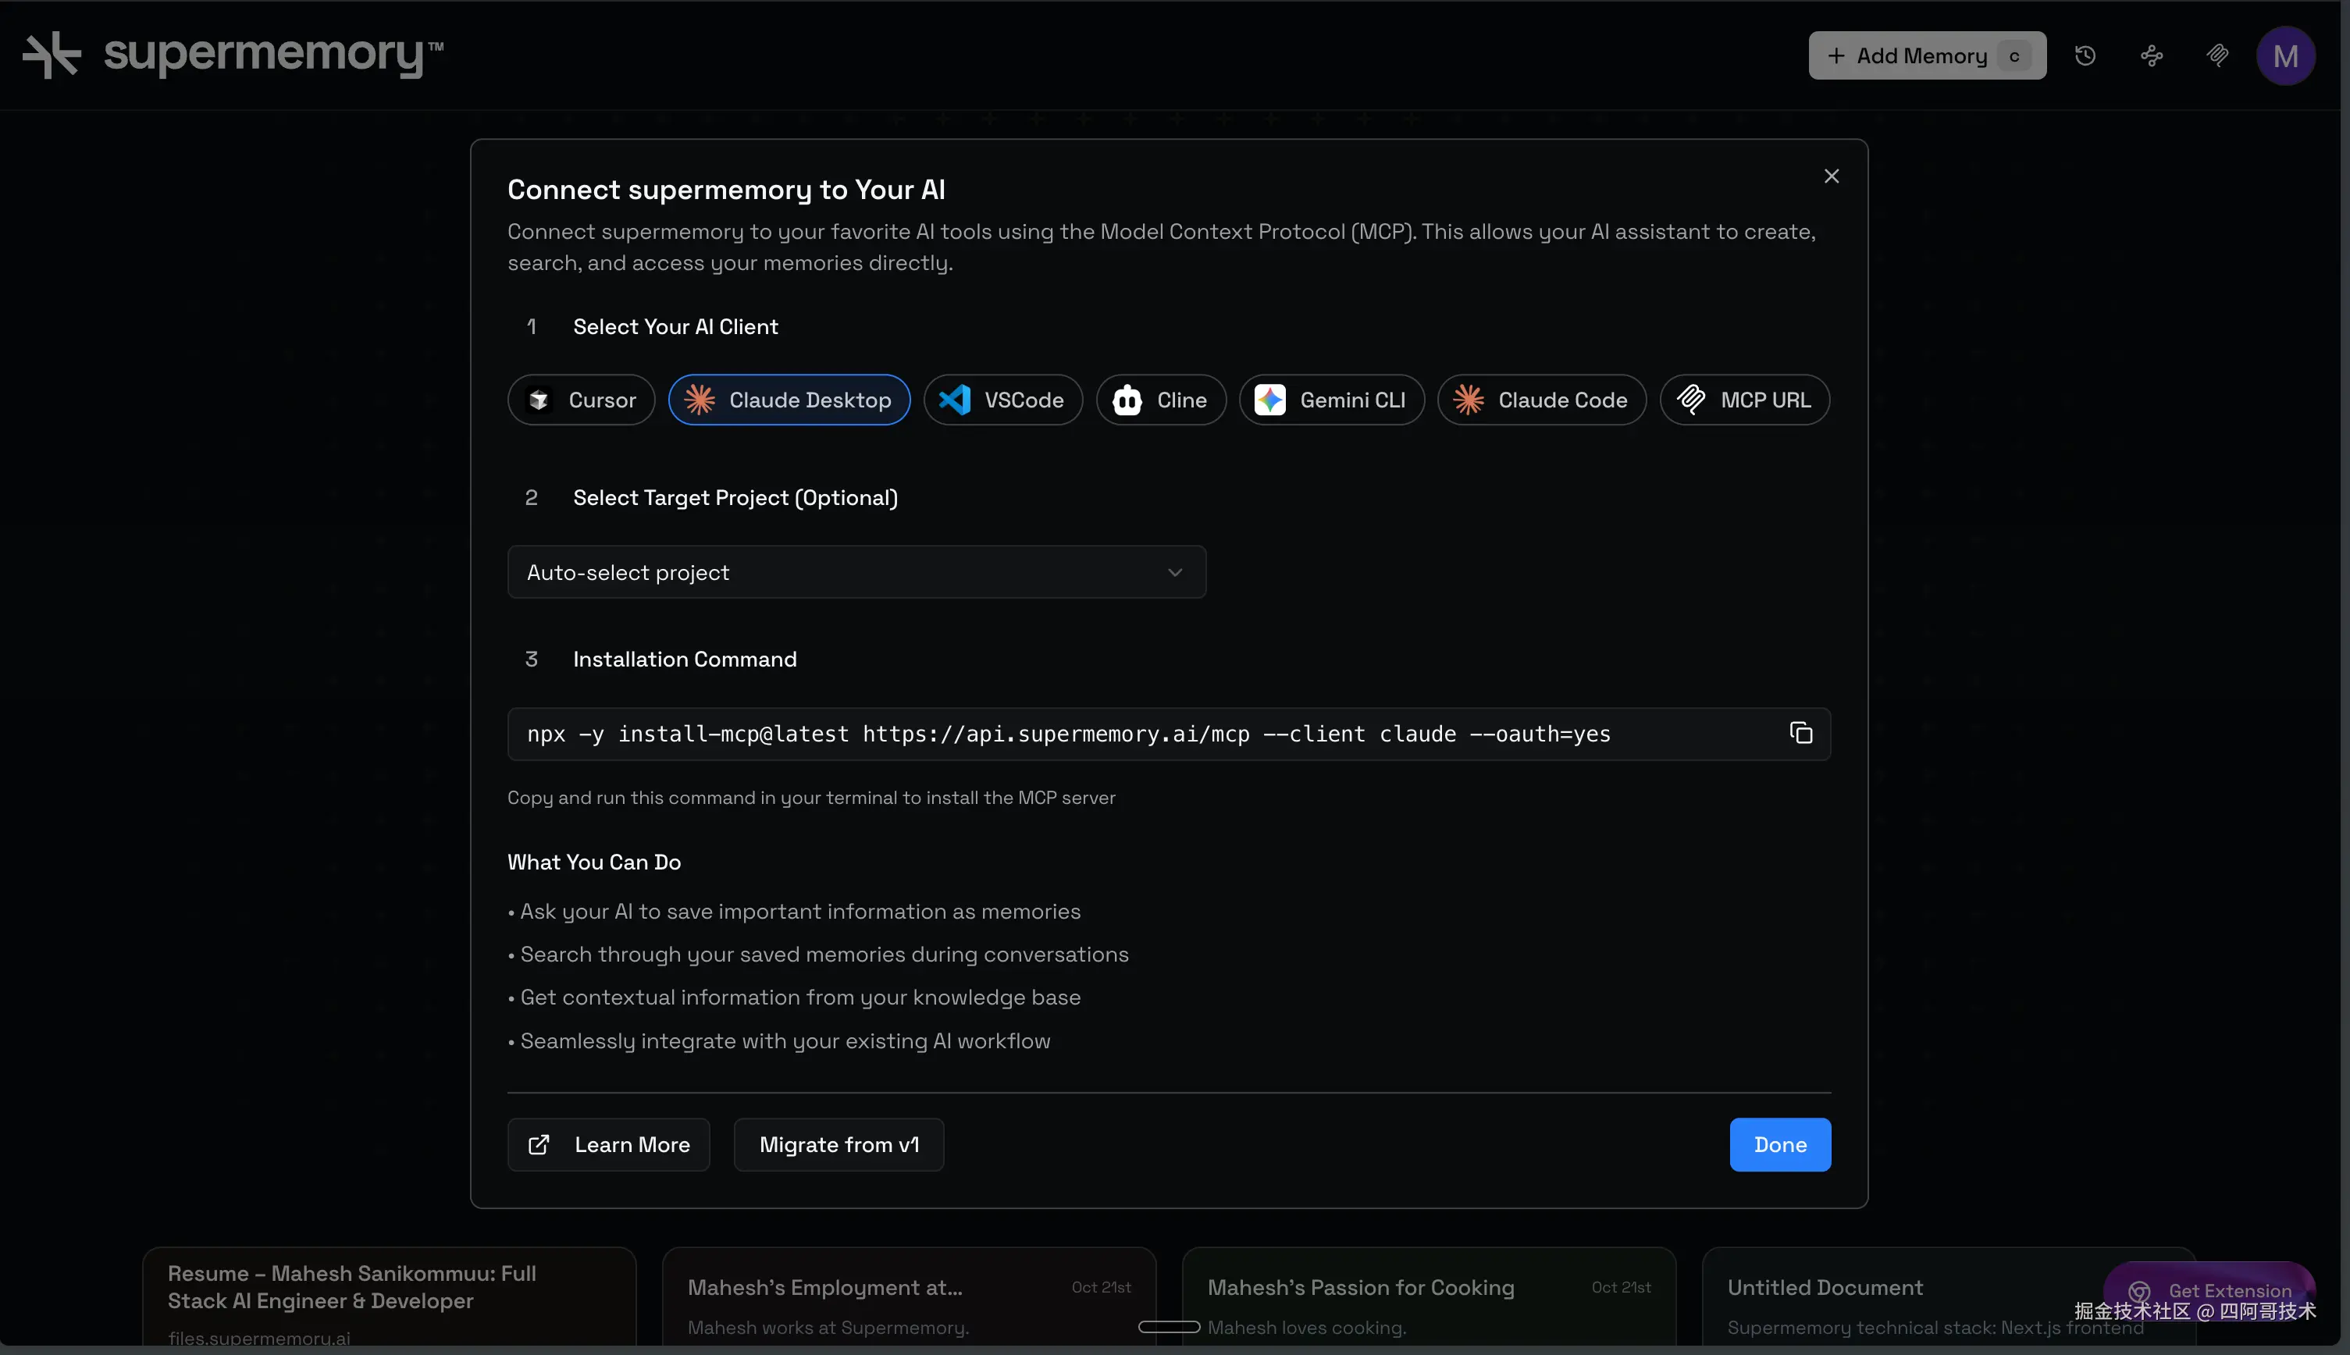Copy the installation command
This screenshot has height=1355, width=2350.
coord(1801,734)
